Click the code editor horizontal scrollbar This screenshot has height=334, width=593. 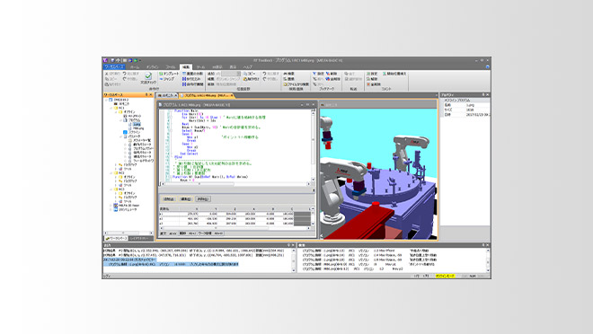pos(235,184)
